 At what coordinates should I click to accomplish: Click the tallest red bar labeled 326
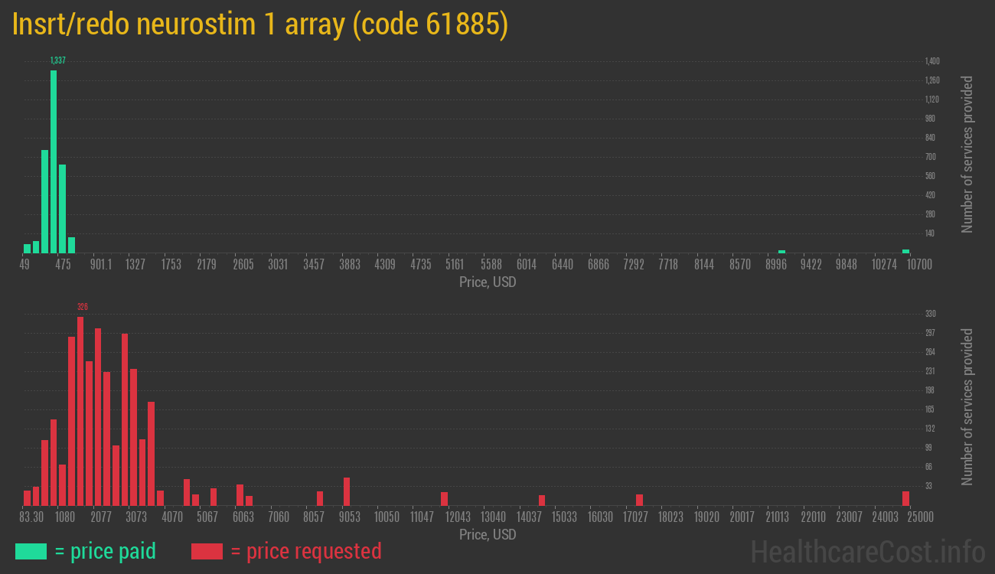click(80, 411)
